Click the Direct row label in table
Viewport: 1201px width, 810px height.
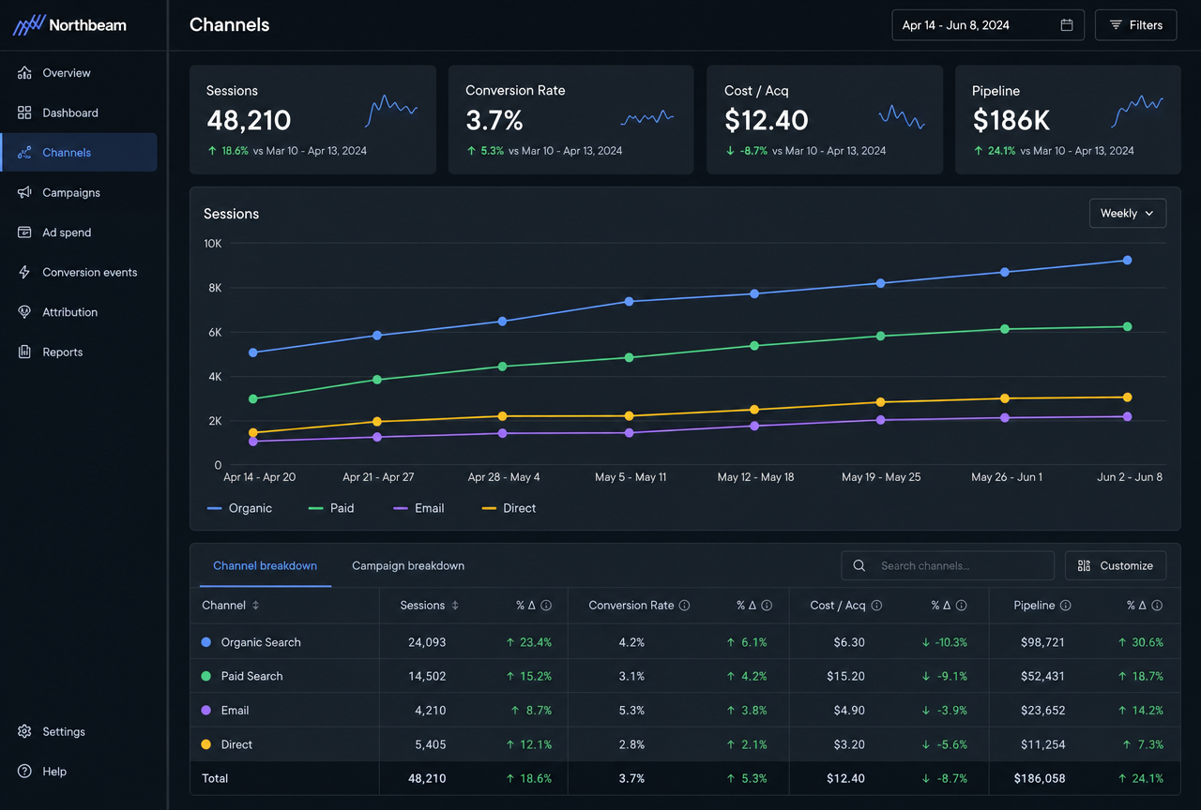coord(236,744)
